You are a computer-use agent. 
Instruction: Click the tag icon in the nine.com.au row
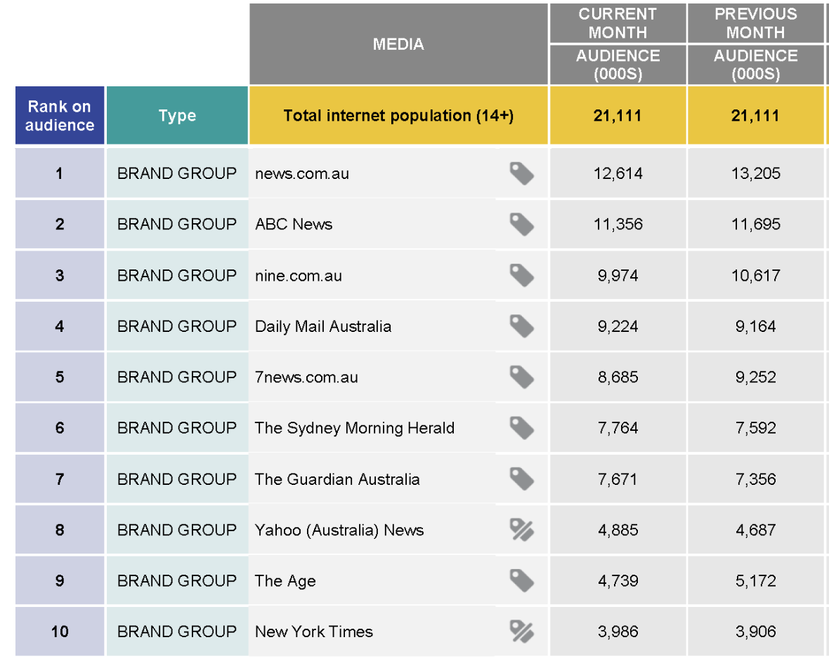[522, 276]
